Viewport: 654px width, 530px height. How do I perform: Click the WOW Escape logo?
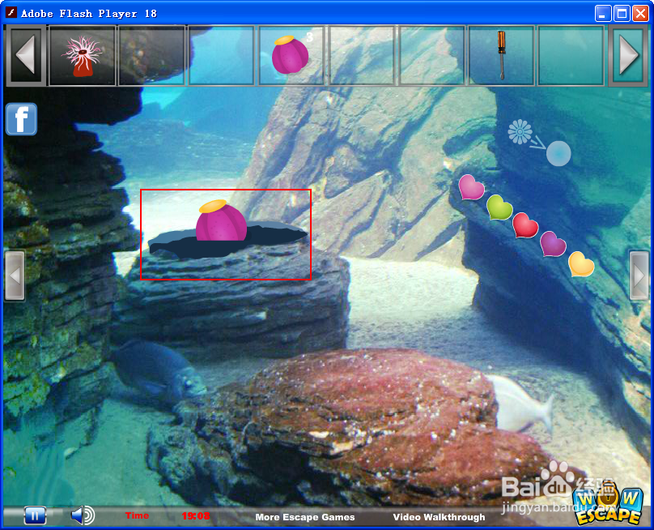click(x=608, y=505)
